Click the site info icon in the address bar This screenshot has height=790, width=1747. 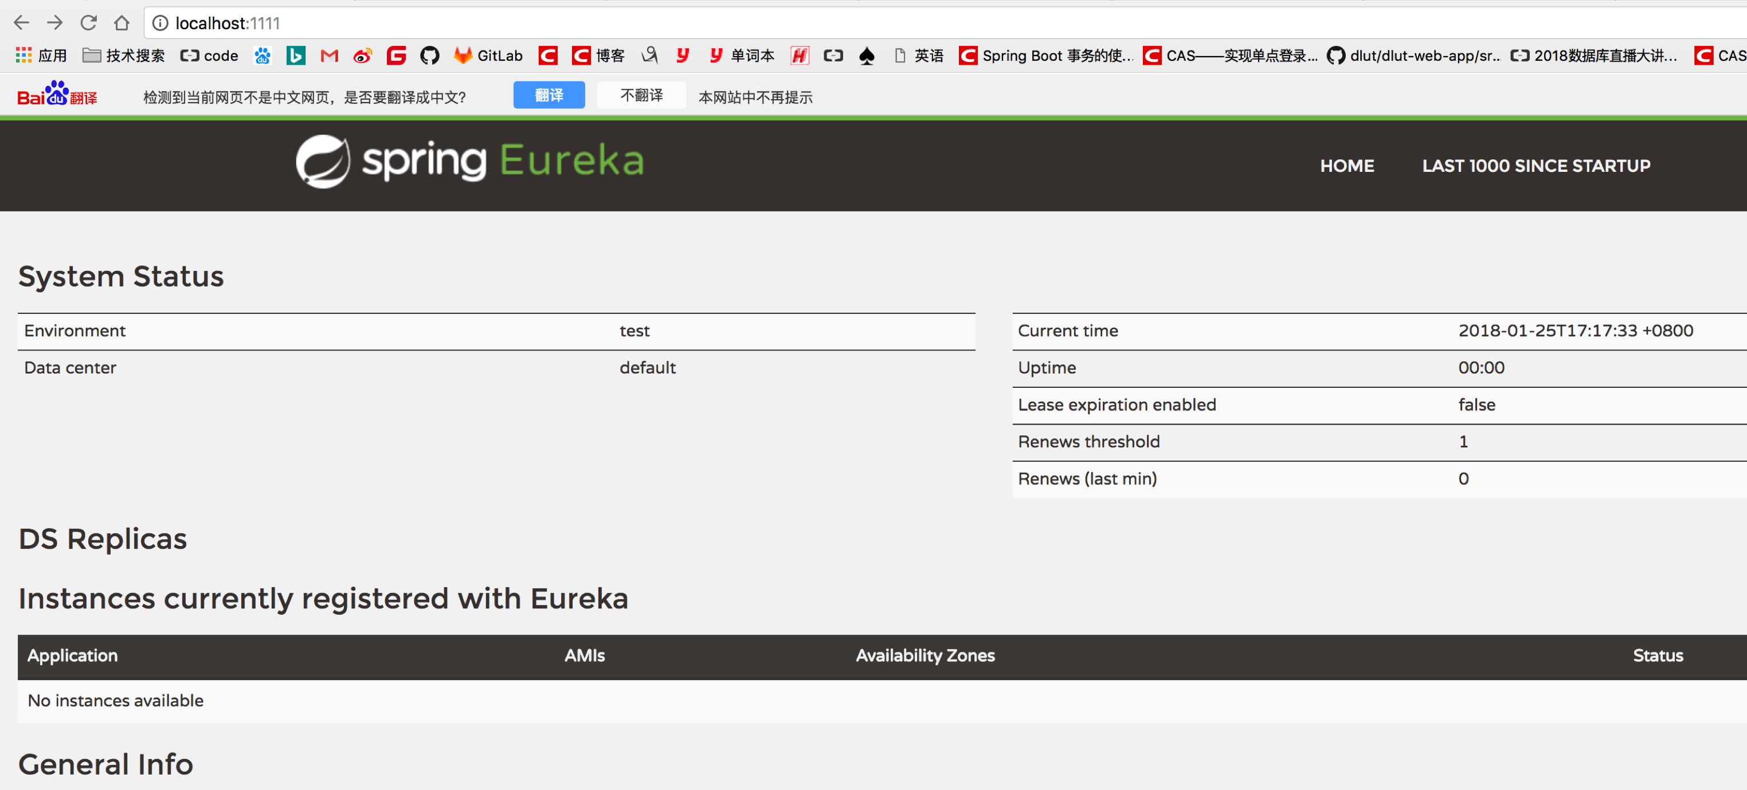click(160, 23)
